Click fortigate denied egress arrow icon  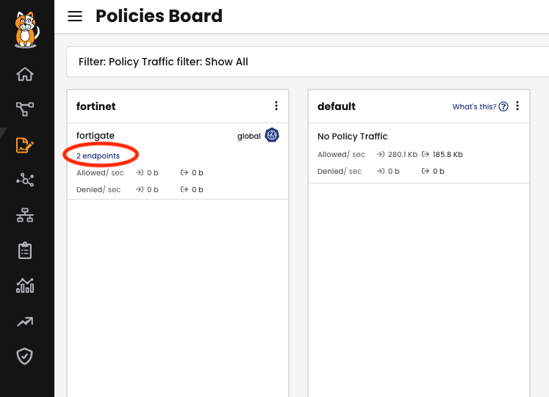coord(184,189)
